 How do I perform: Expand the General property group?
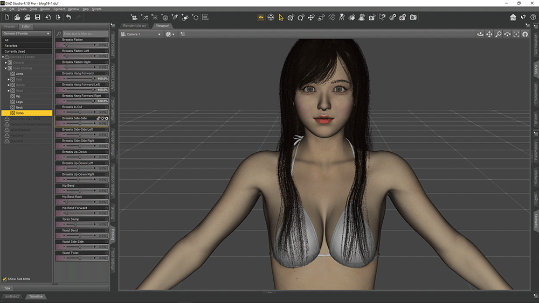[6, 63]
